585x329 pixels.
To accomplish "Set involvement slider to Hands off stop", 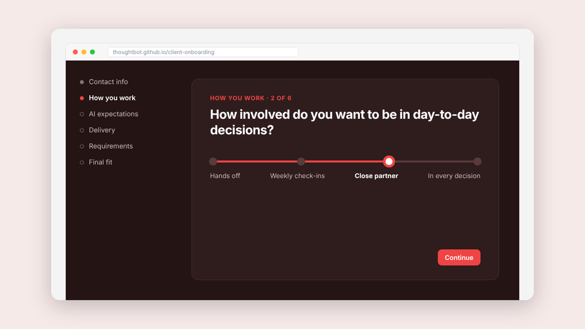I will (x=213, y=162).
